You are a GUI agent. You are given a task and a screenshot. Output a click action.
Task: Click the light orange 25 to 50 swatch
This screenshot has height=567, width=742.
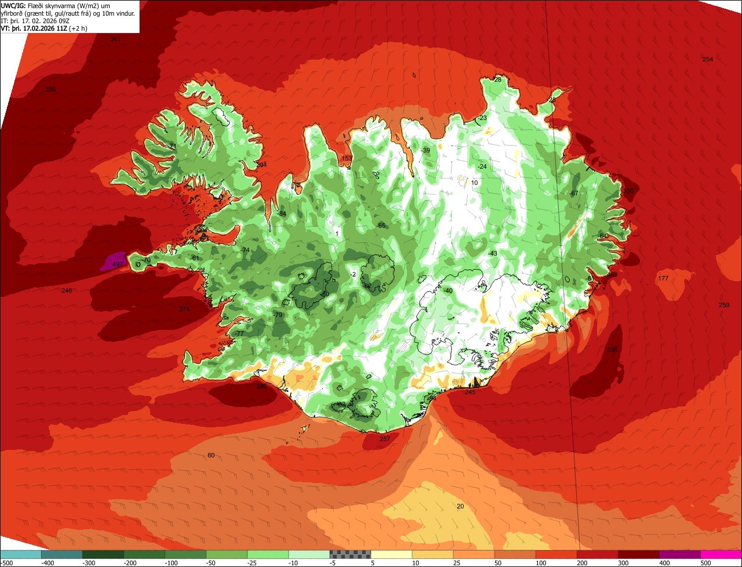click(x=474, y=554)
